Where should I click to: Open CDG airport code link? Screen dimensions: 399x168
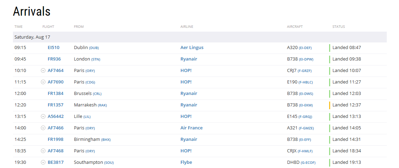(x=90, y=82)
